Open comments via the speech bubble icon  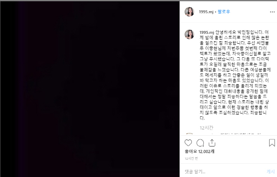[200, 143]
